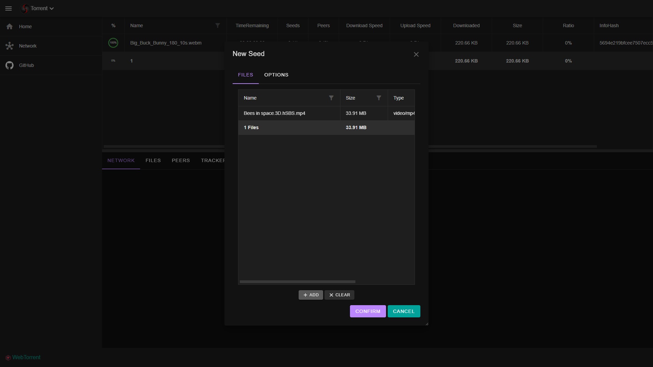653x367 pixels.
Task: Click the Name filter icon in the dialog
Action: (x=331, y=98)
